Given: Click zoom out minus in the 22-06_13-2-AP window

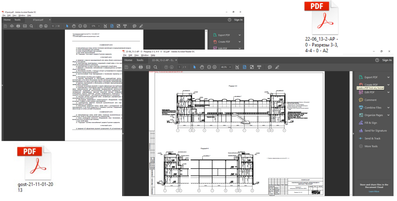Looking at the screenshot, I should (209, 67).
